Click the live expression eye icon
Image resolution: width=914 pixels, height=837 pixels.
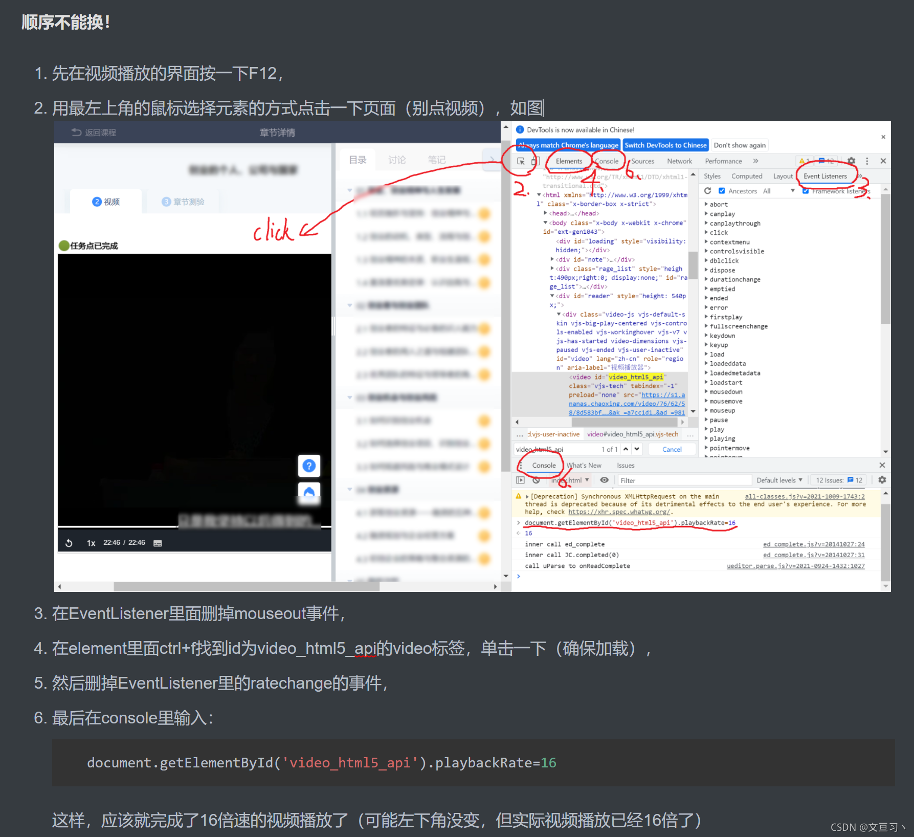click(x=604, y=480)
